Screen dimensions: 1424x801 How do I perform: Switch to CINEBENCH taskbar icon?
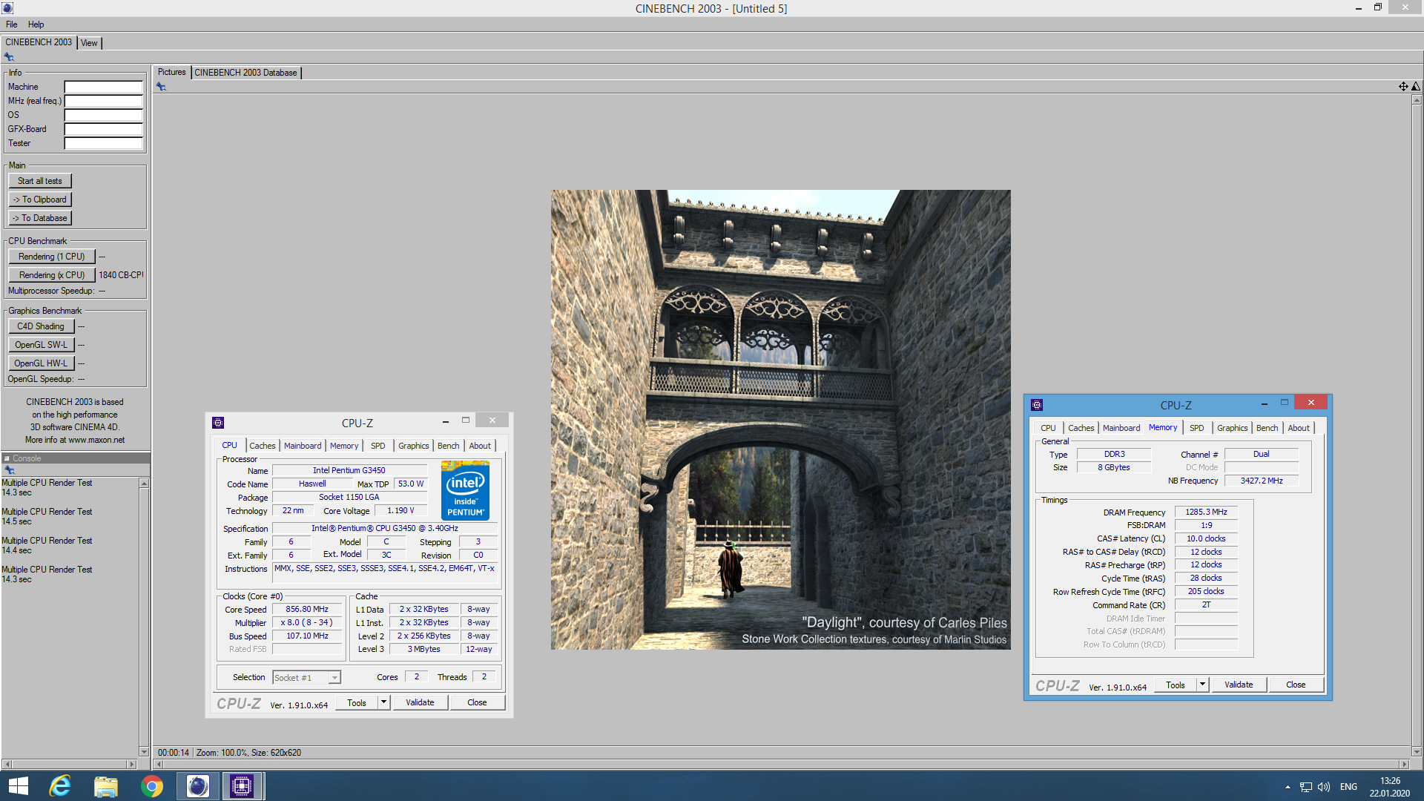197,786
